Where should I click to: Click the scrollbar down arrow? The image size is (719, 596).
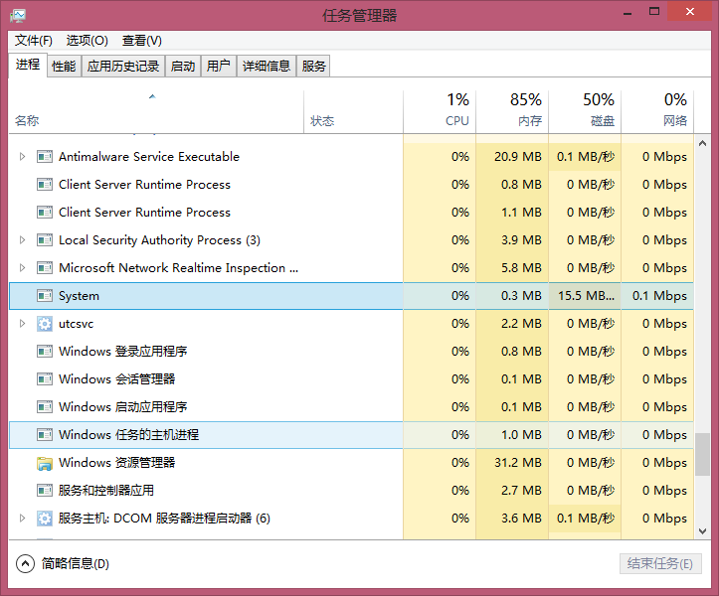click(x=702, y=531)
